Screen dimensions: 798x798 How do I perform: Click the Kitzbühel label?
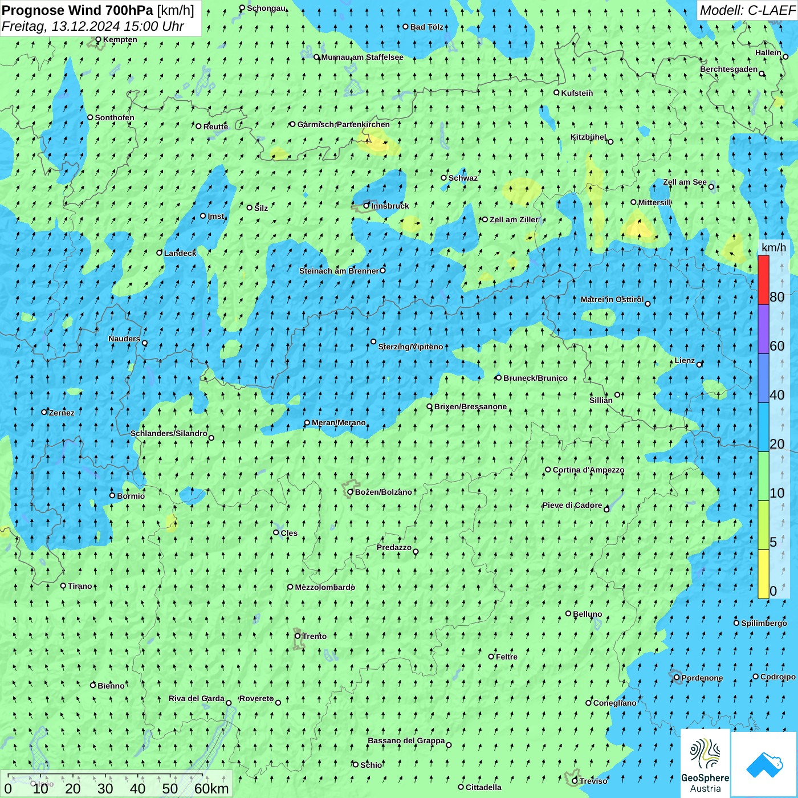pyautogui.click(x=588, y=137)
